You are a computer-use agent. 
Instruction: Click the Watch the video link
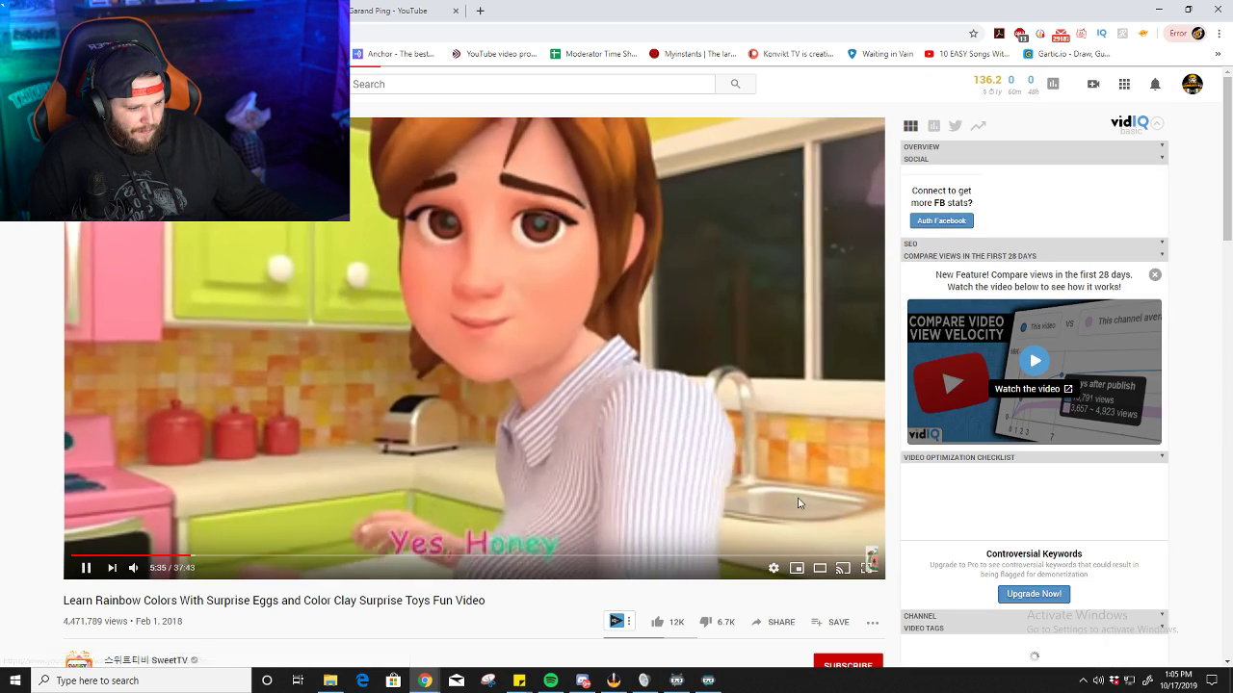(x=1034, y=389)
